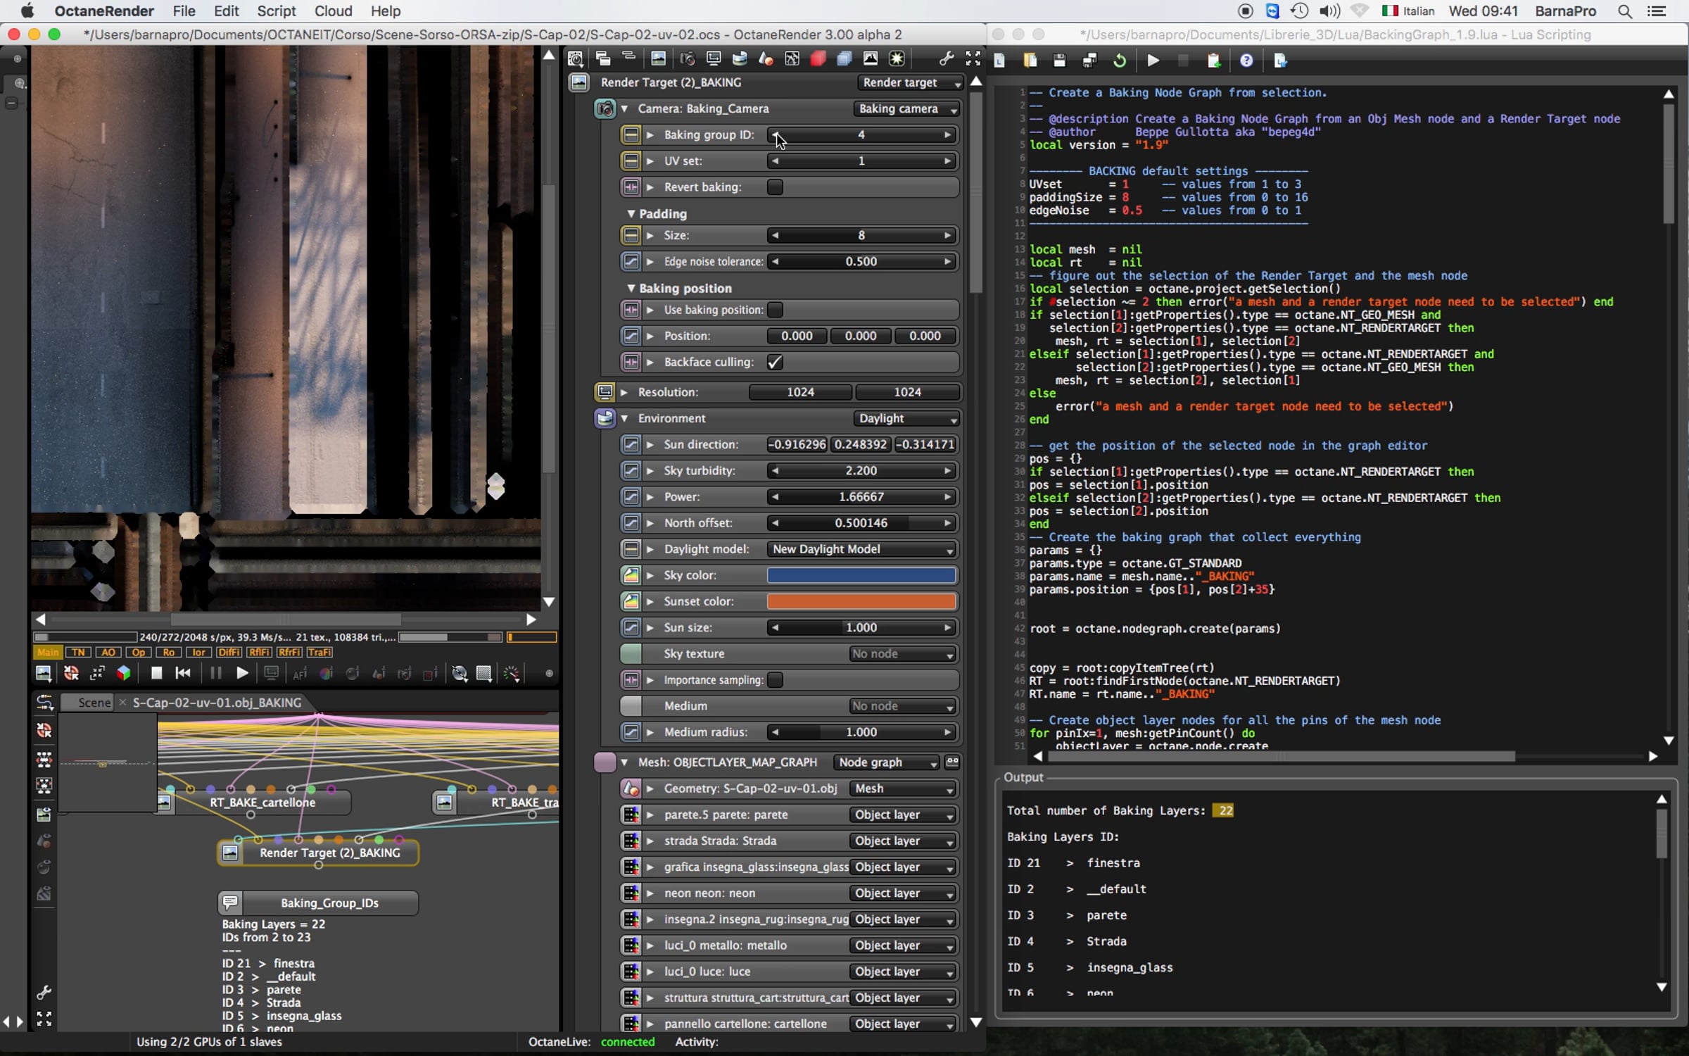Click the white balance color picker icon
1689x1056 pixels.
327,674
